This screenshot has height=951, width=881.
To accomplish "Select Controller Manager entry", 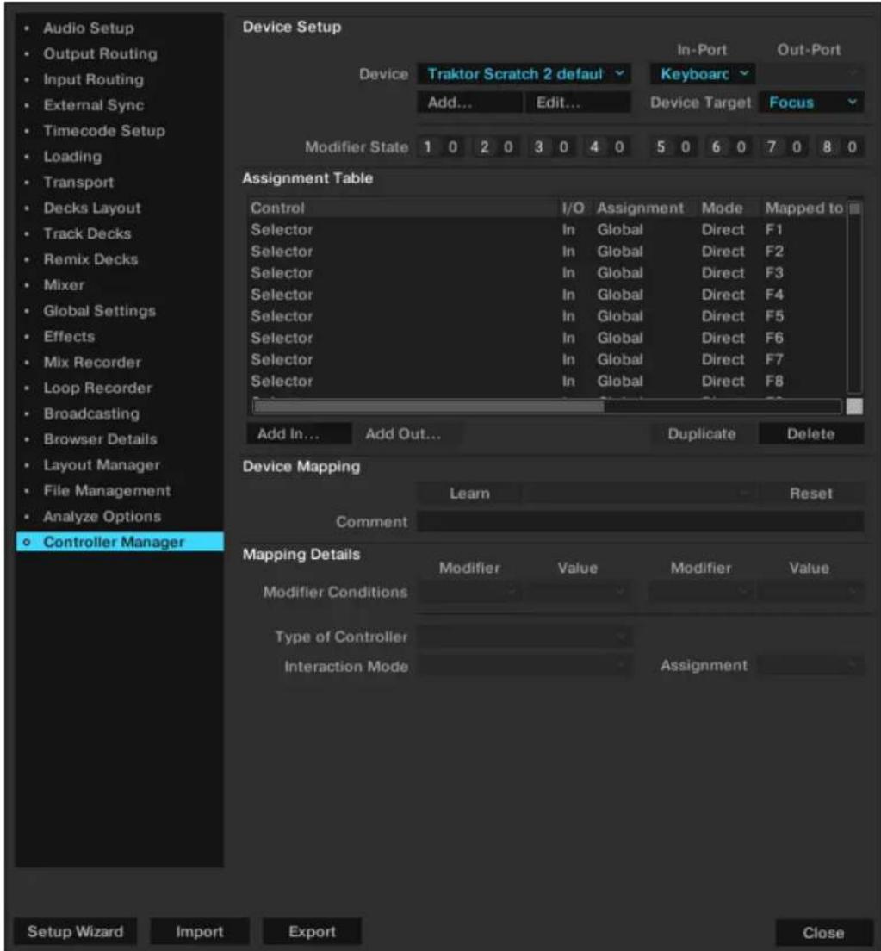I will pos(120,542).
